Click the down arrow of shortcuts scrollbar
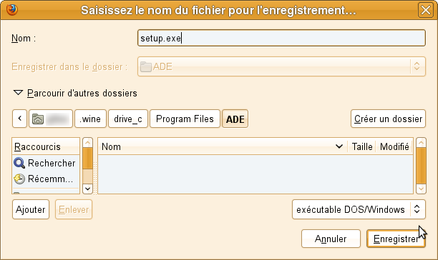The image size is (438, 260). [88, 189]
